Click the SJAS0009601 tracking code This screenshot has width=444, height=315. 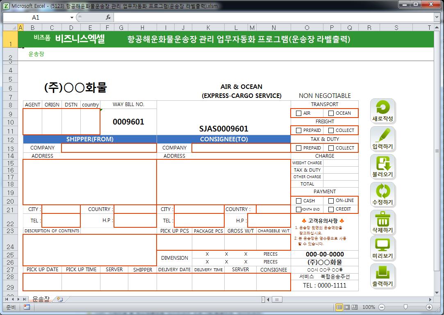pos(224,129)
